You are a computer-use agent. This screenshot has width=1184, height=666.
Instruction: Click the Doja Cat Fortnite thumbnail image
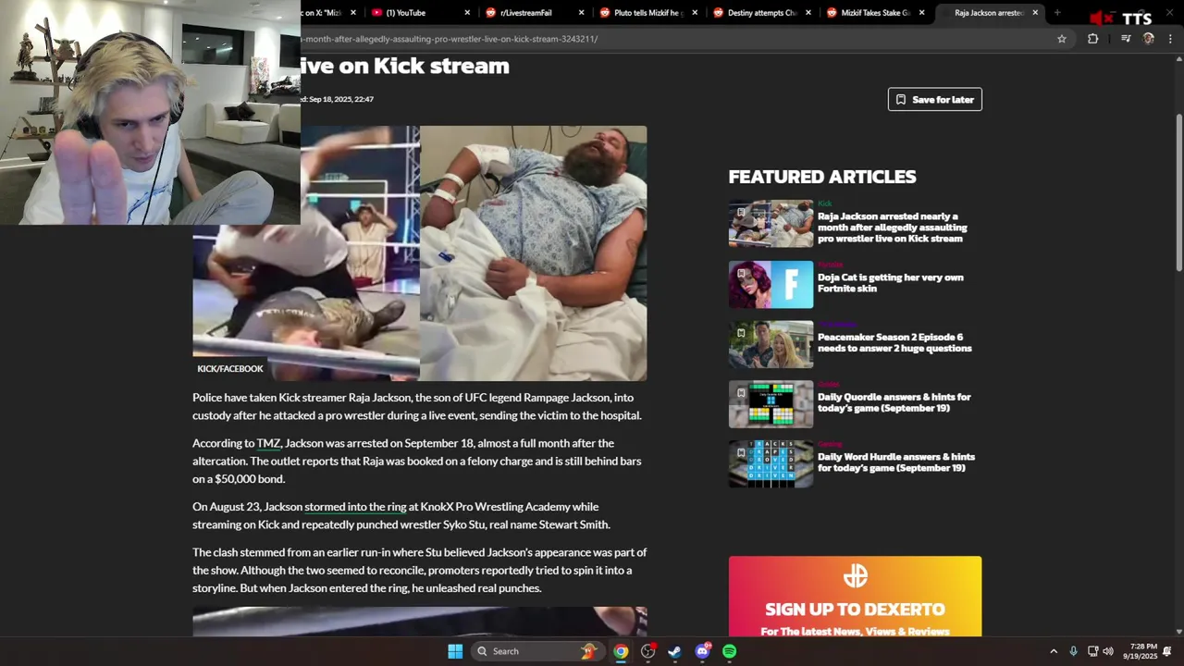[x=771, y=284]
